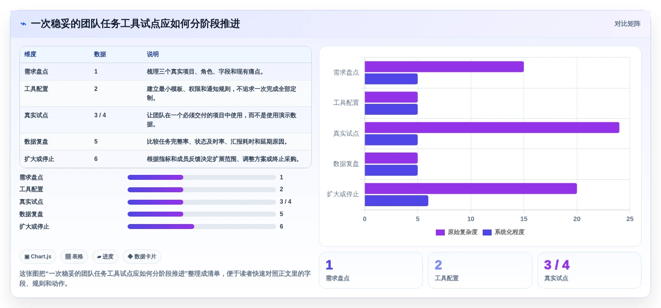Screen dimensions: 661x308
Task: Open the data card numbered 2
Action: coord(480,270)
